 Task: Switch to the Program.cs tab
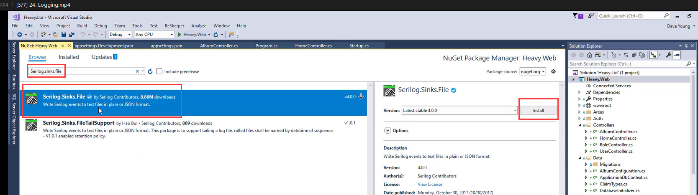pyautogui.click(x=267, y=46)
